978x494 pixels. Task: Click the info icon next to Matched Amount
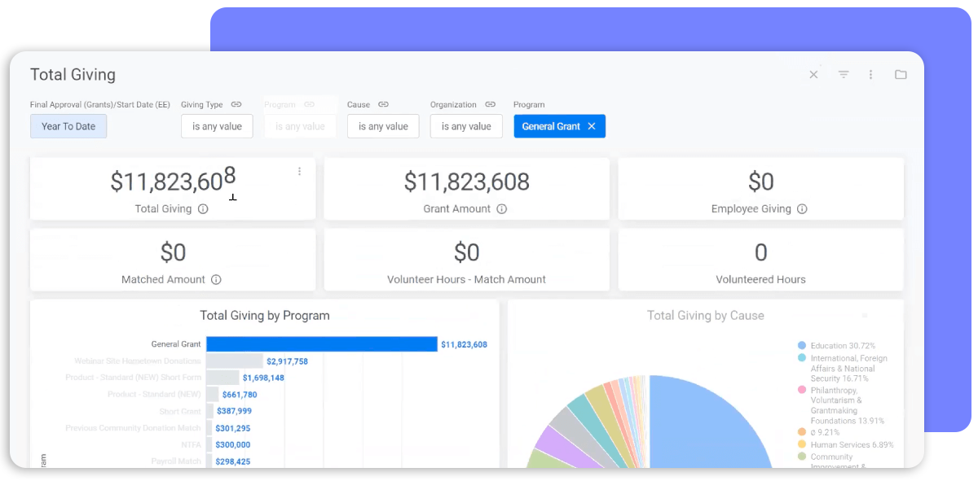tap(216, 280)
